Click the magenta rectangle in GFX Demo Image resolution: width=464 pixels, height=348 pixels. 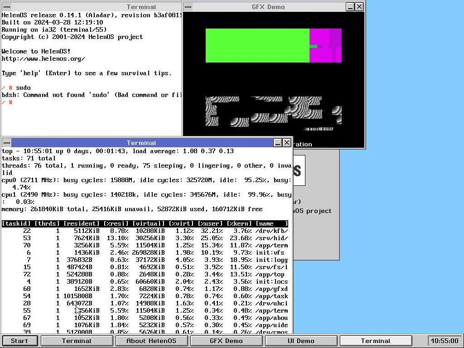(x=325, y=46)
